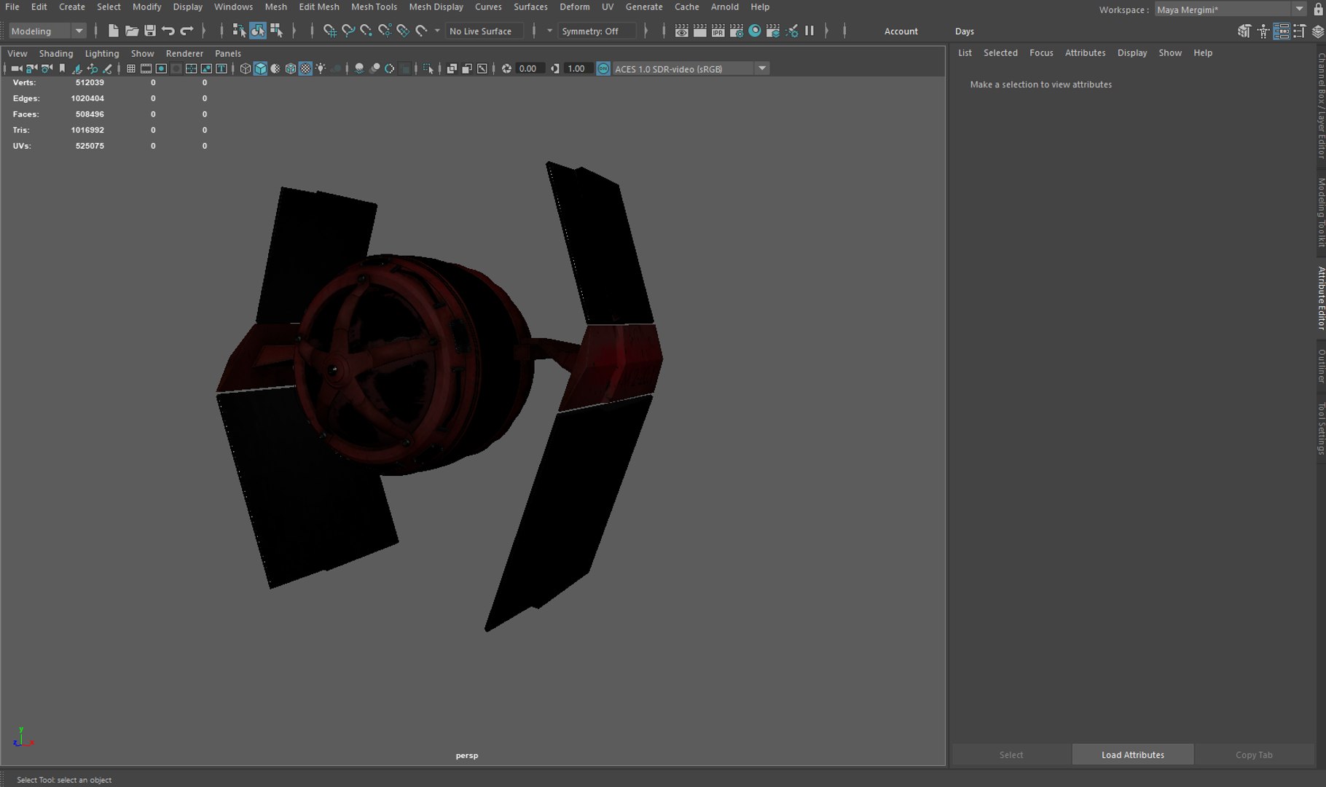
Task: Click the pause viewport icon
Action: [x=809, y=31]
